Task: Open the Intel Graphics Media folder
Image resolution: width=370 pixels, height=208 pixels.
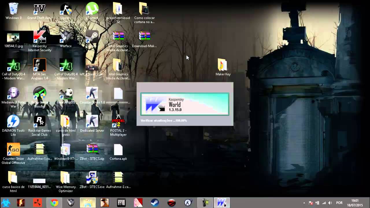Action: pyautogui.click(x=118, y=65)
